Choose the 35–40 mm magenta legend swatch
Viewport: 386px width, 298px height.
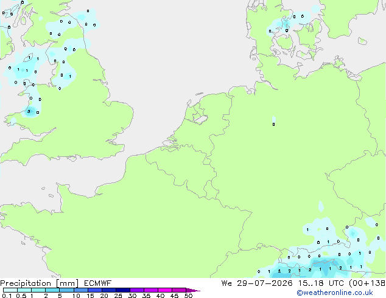(151, 290)
